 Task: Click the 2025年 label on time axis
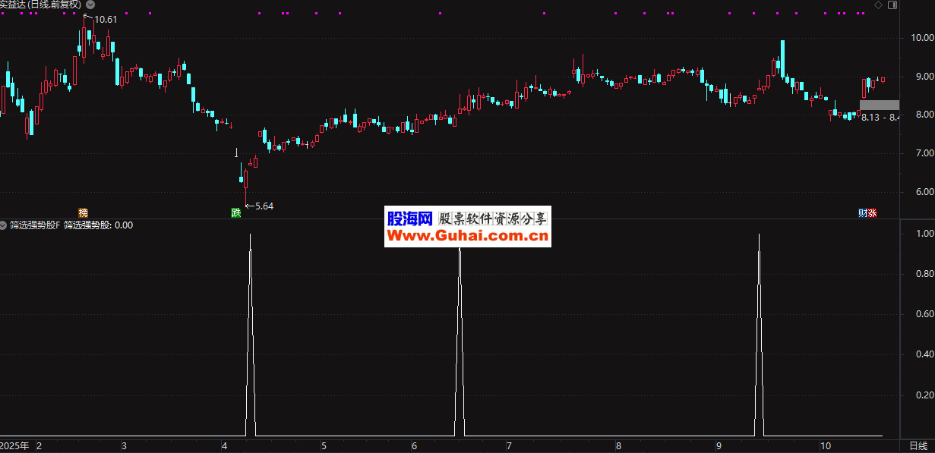pos(14,445)
